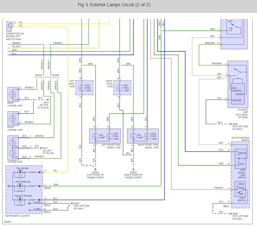
Task: Click the 'JOINT CONNECTOR JMA' label
Action: [x=15, y=32]
